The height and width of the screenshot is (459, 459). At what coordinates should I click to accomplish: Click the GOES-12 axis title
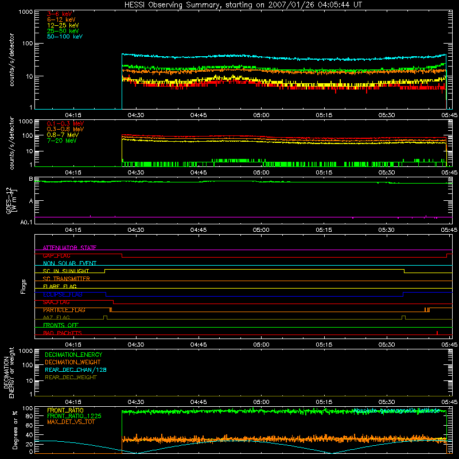pyautogui.click(x=11, y=200)
